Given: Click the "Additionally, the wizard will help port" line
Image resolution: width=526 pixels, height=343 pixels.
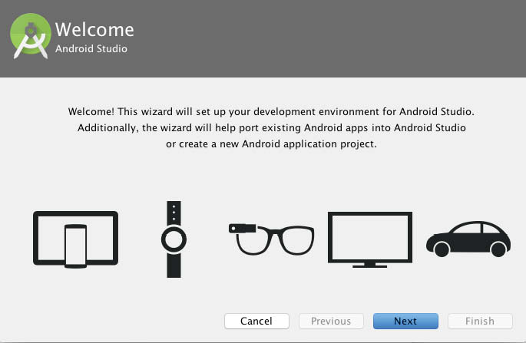Looking at the screenshot, I should click(271, 127).
